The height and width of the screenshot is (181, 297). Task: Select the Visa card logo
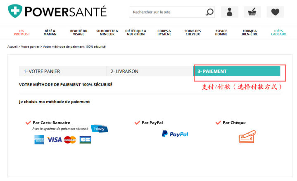coord(55,140)
